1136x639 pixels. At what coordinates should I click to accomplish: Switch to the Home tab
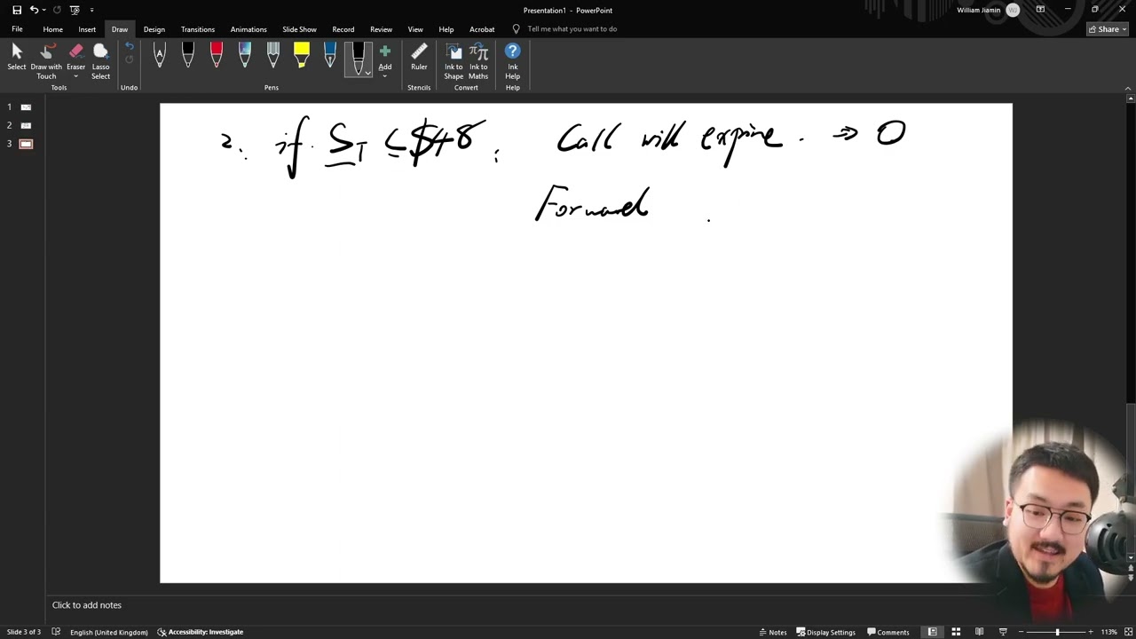coord(53,29)
